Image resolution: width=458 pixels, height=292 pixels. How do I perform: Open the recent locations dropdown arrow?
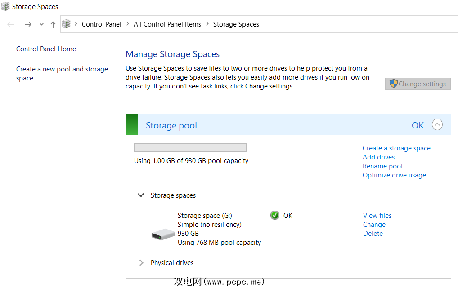(x=41, y=24)
